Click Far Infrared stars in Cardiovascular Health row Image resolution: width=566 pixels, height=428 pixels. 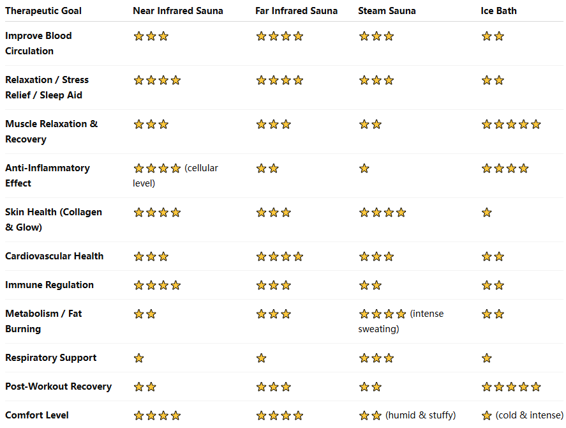[279, 256]
